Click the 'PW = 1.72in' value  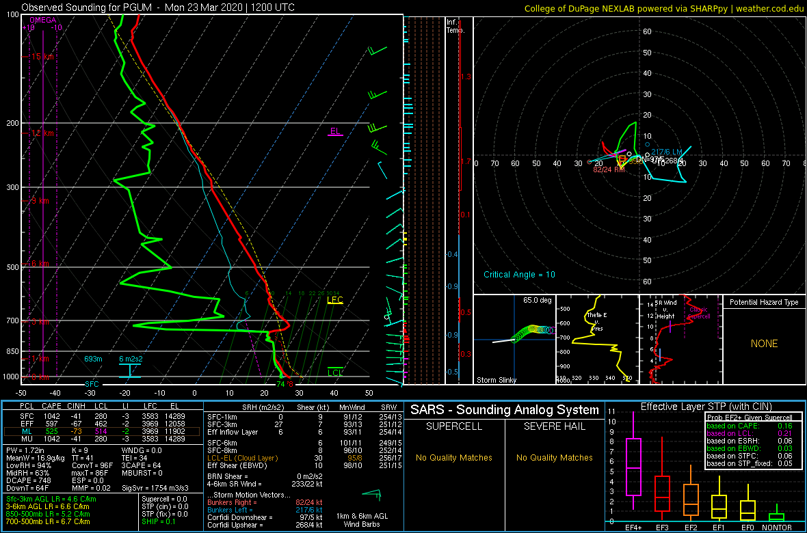[x=25, y=450]
